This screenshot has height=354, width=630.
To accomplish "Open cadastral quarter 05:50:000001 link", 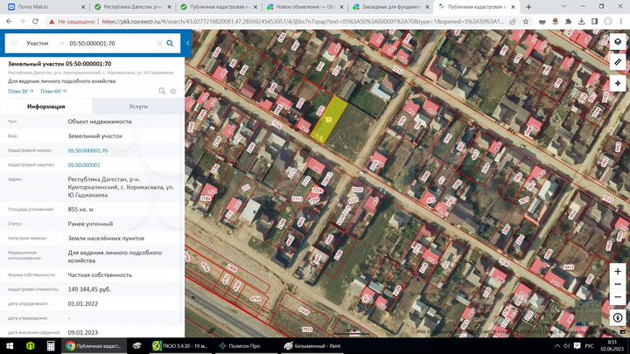I will click(x=84, y=165).
